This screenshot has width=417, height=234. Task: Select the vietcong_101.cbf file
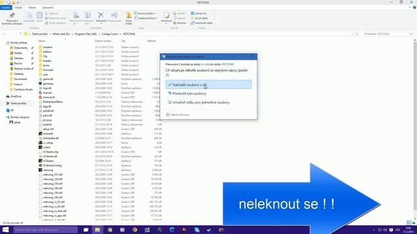click(53, 175)
